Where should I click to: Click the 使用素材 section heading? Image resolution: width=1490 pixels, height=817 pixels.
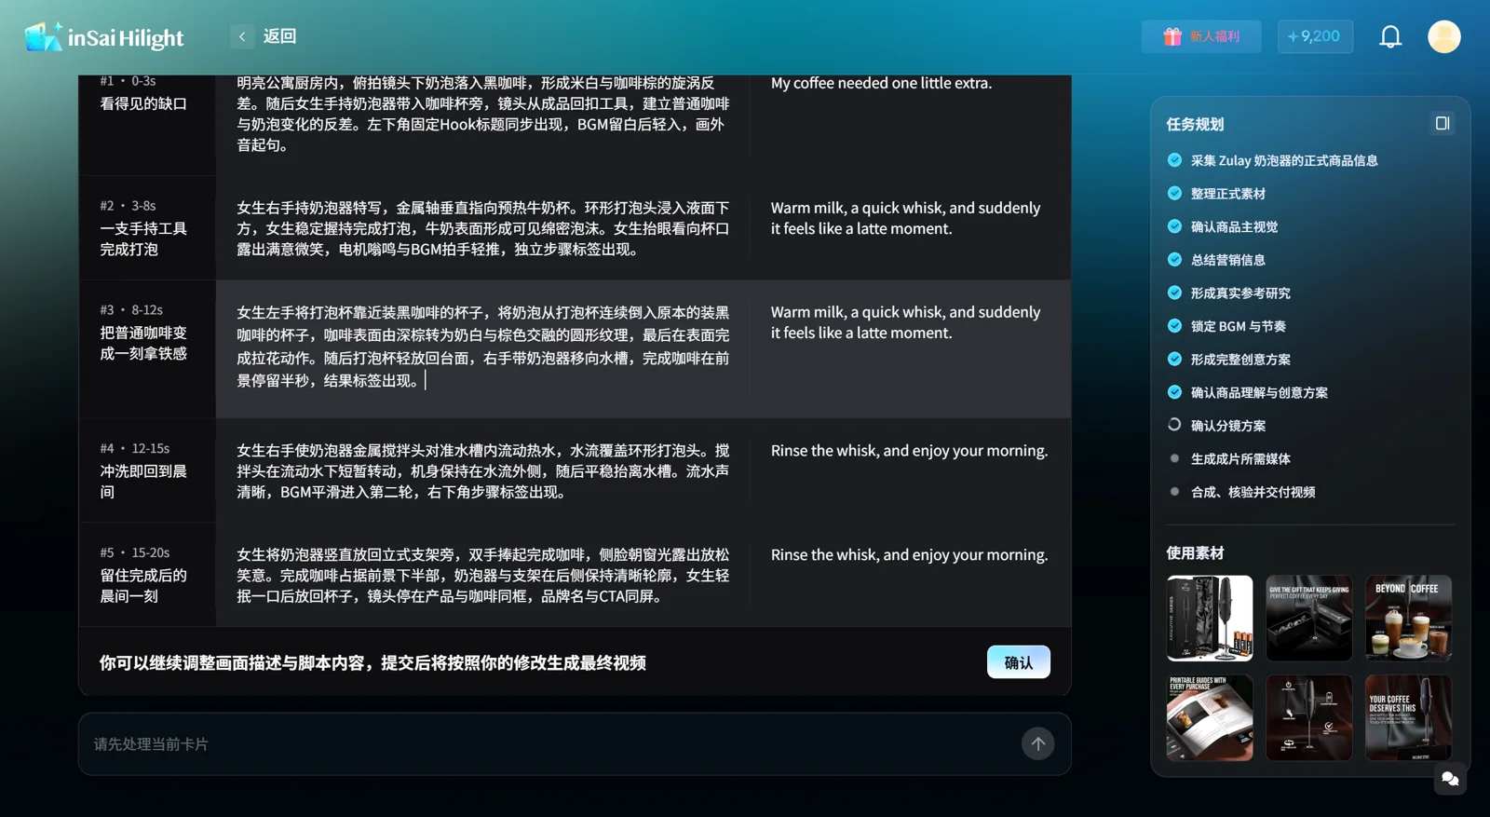point(1195,552)
